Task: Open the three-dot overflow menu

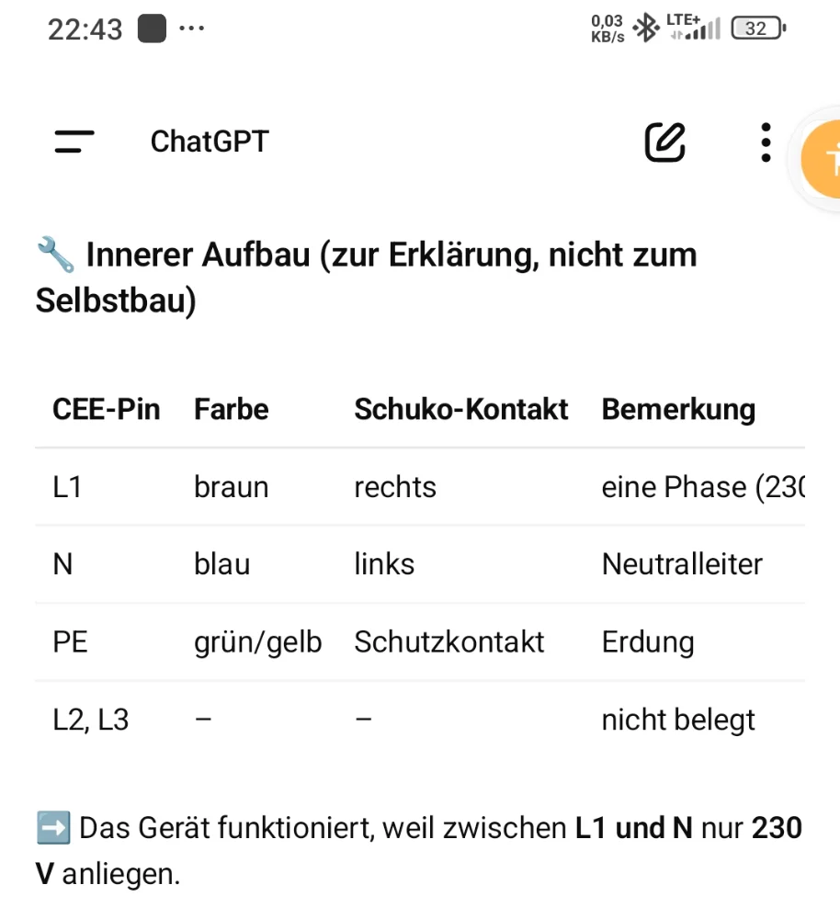Action: (x=766, y=142)
